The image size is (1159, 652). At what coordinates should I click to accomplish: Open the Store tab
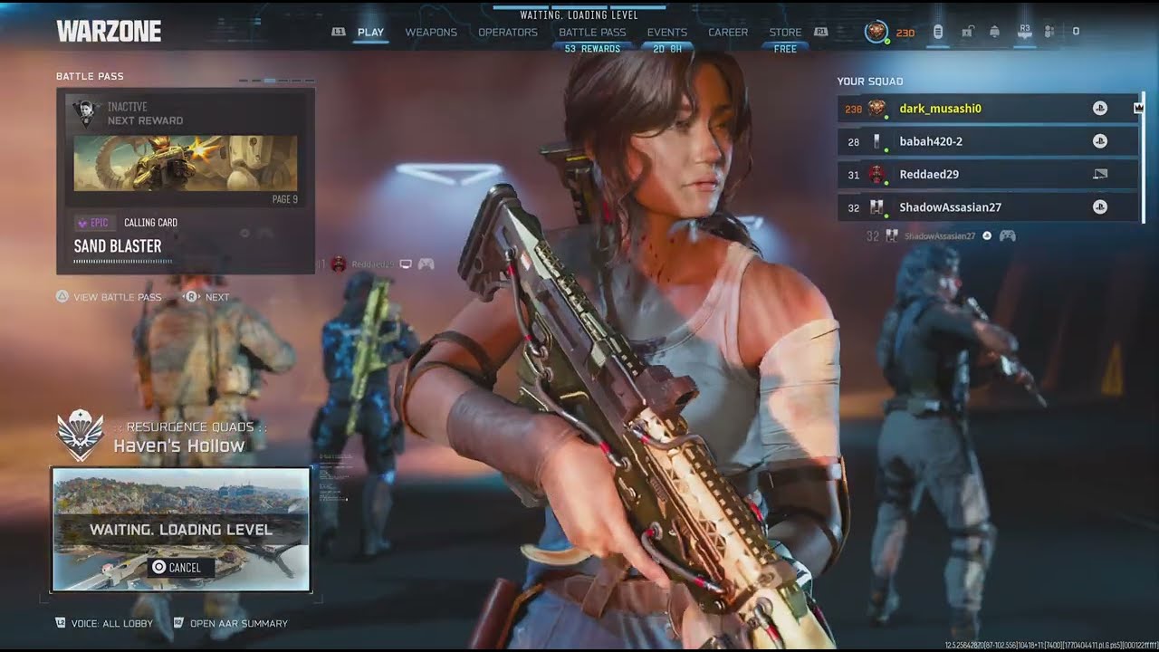click(x=785, y=33)
